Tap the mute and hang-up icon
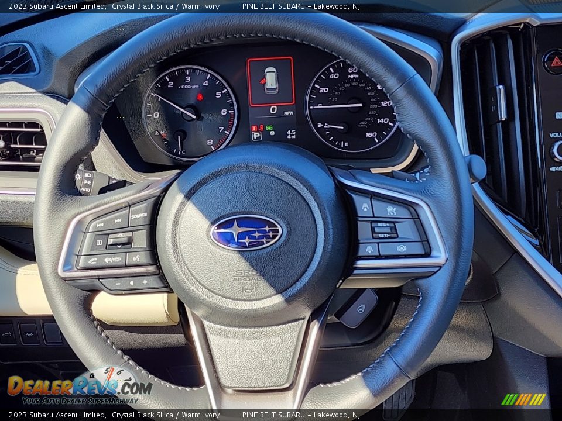This screenshot has width=562, height=421. click(x=113, y=260)
